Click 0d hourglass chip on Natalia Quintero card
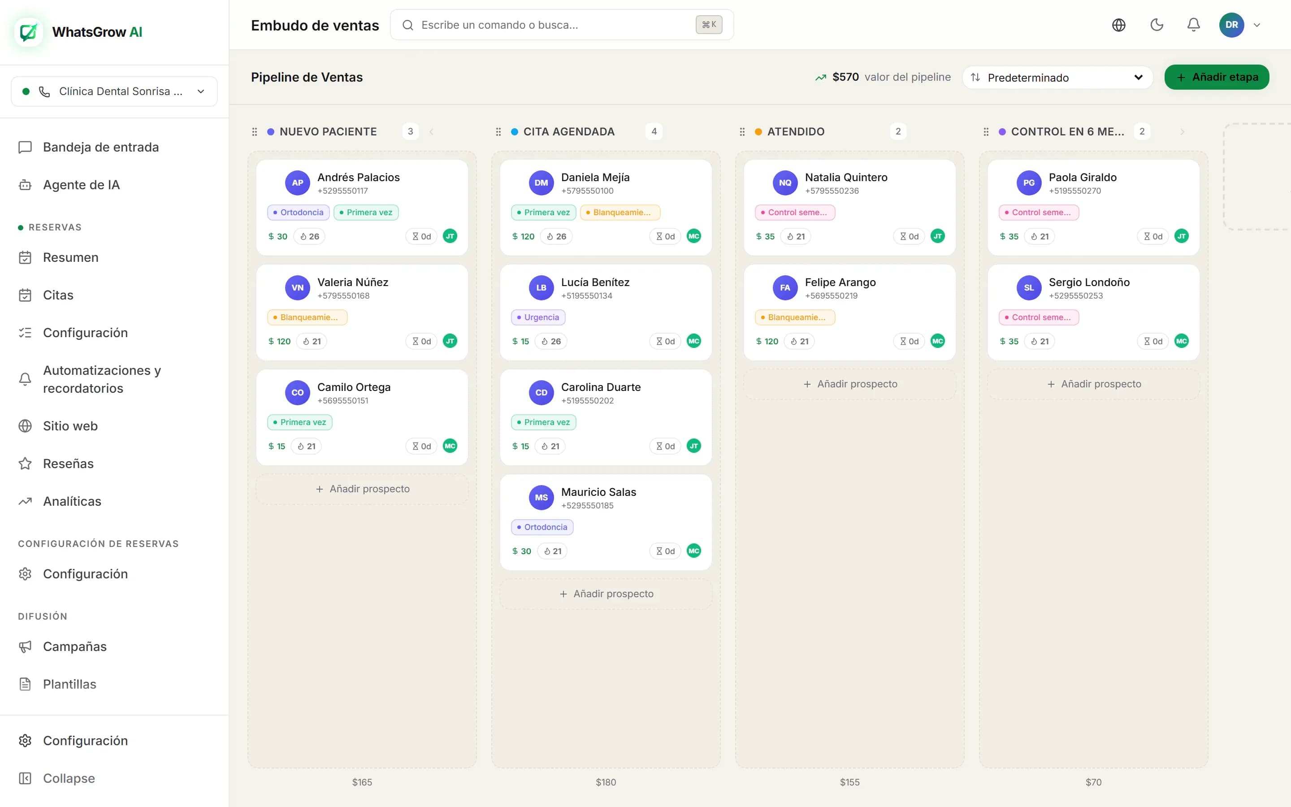 [x=909, y=236]
